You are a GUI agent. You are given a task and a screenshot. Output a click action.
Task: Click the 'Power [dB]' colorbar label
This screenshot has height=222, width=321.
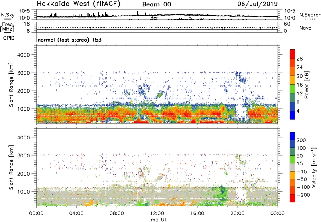307,85
